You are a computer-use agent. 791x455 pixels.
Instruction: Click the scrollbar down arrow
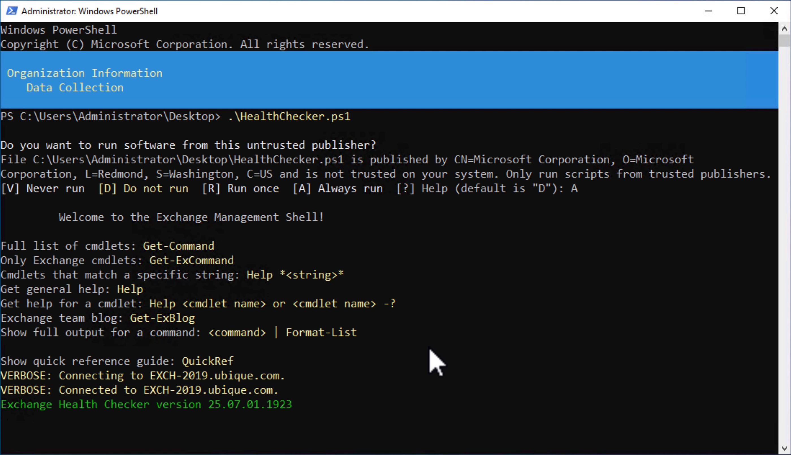(x=784, y=448)
